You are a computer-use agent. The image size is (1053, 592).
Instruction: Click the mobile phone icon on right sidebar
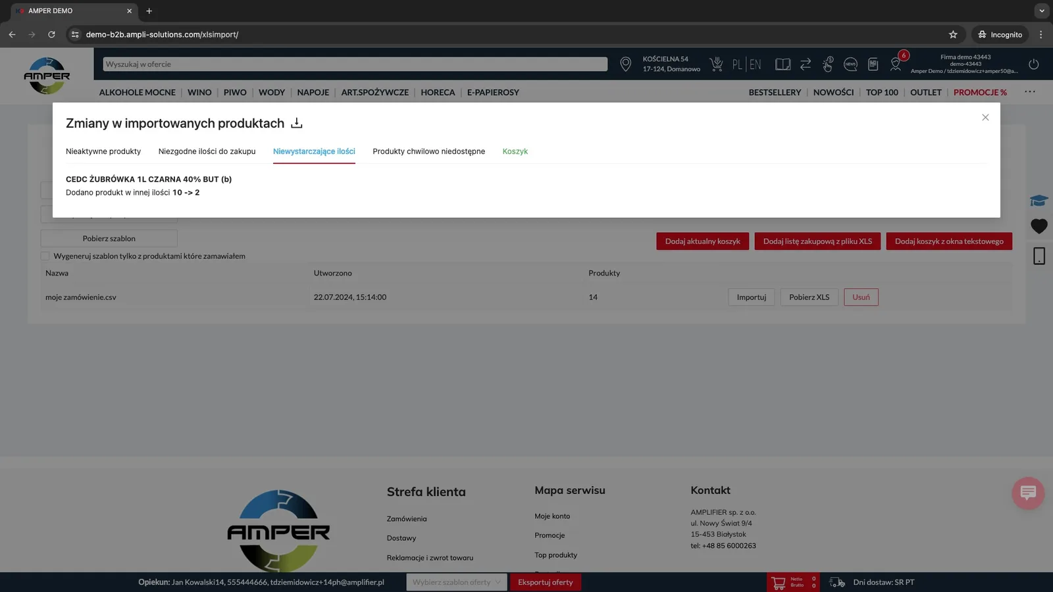(x=1039, y=256)
